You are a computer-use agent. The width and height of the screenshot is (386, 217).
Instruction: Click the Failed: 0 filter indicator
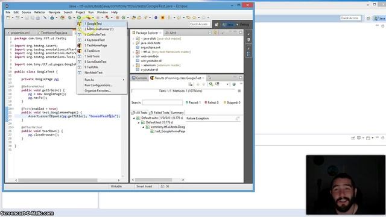coord(212,102)
